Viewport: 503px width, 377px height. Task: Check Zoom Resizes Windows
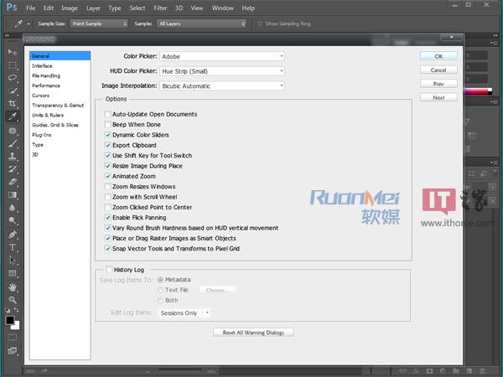click(x=108, y=187)
